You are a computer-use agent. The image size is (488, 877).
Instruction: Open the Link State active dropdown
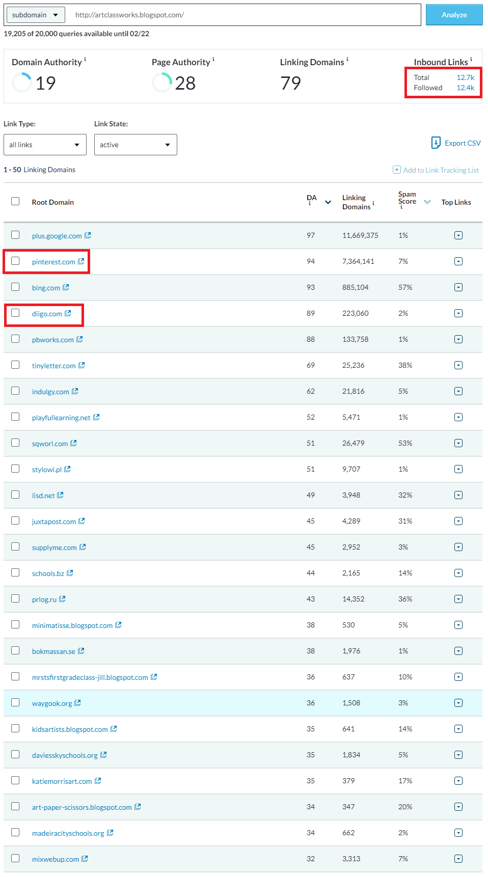tap(135, 144)
